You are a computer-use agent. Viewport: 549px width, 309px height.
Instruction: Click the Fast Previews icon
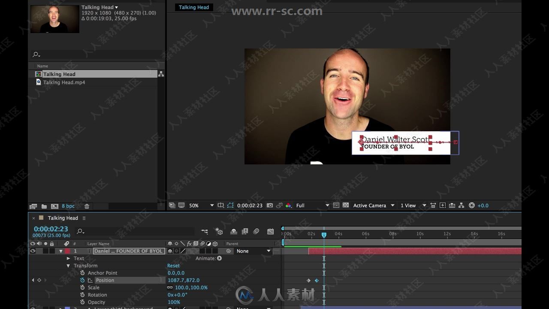tap(443, 206)
